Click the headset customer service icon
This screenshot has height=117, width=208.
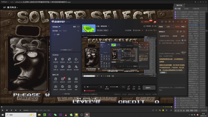[166, 22]
